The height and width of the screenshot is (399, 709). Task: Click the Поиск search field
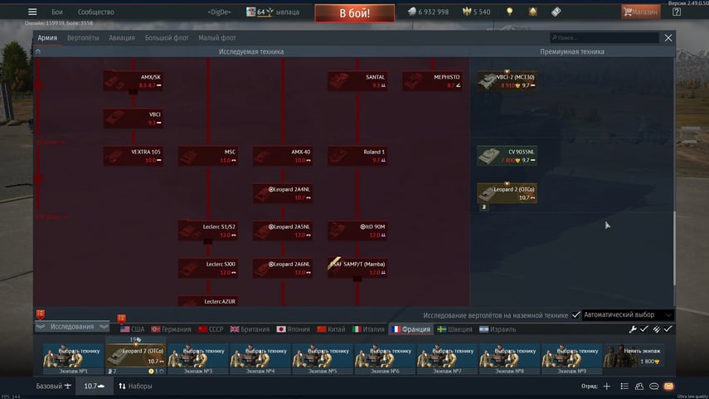pyautogui.click(x=605, y=38)
